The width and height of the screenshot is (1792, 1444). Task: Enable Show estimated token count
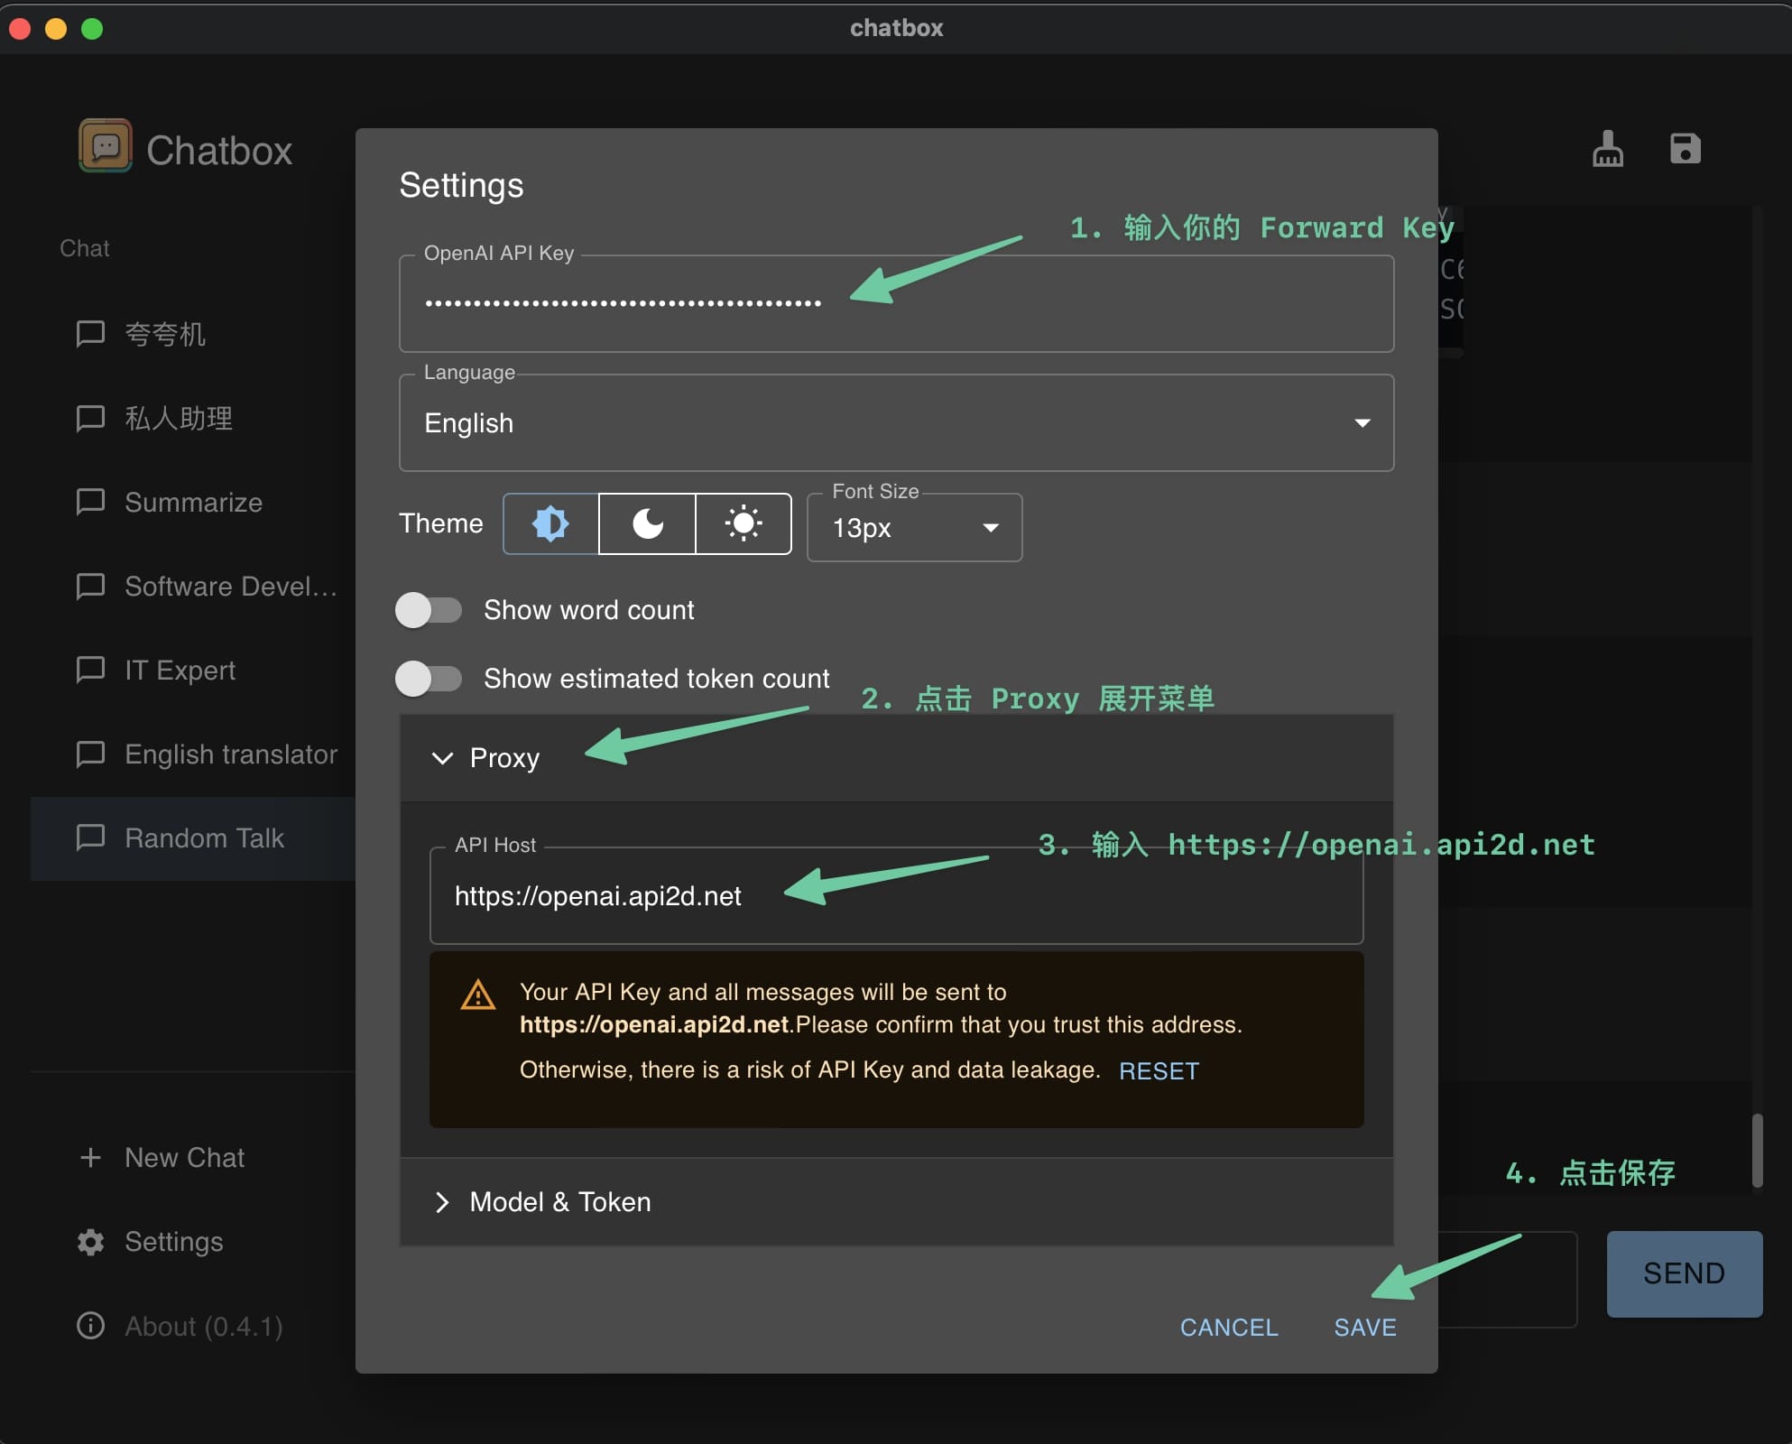429,679
